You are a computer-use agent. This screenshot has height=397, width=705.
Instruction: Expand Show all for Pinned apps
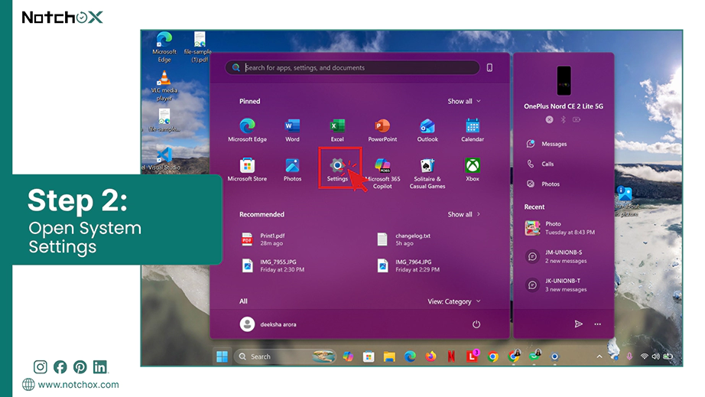(x=464, y=101)
